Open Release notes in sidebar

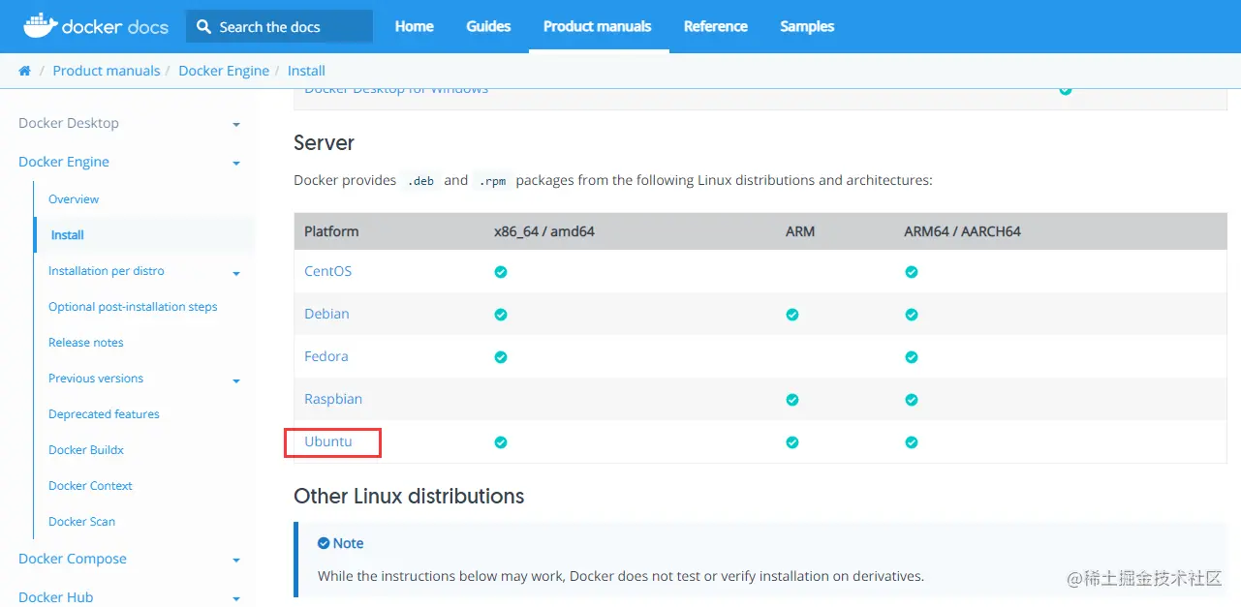pos(86,343)
